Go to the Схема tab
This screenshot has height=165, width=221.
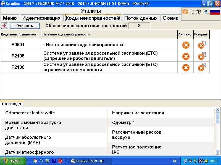pyautogui.click(x=170, y=18)
